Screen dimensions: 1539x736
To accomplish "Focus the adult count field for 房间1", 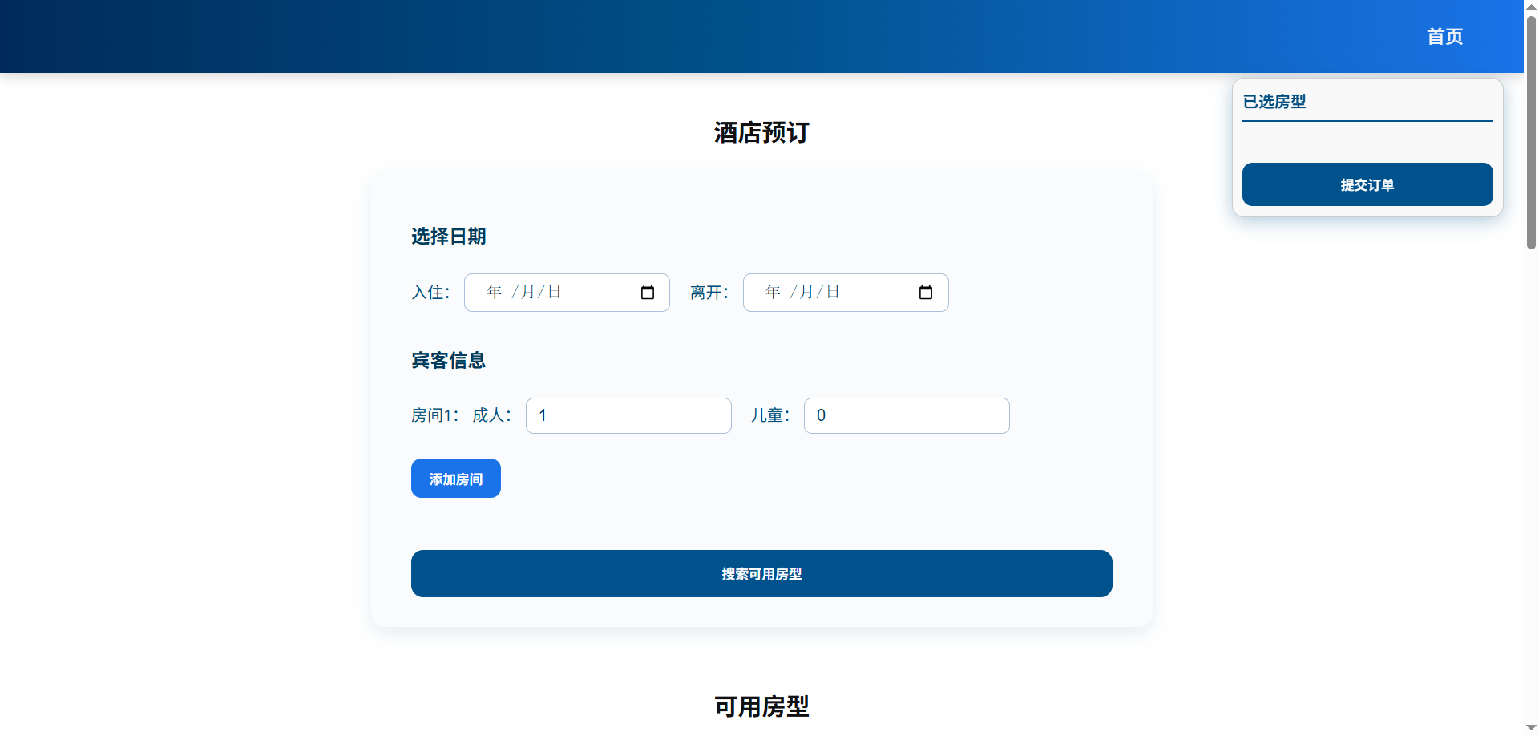I will [x=628, y=415].
